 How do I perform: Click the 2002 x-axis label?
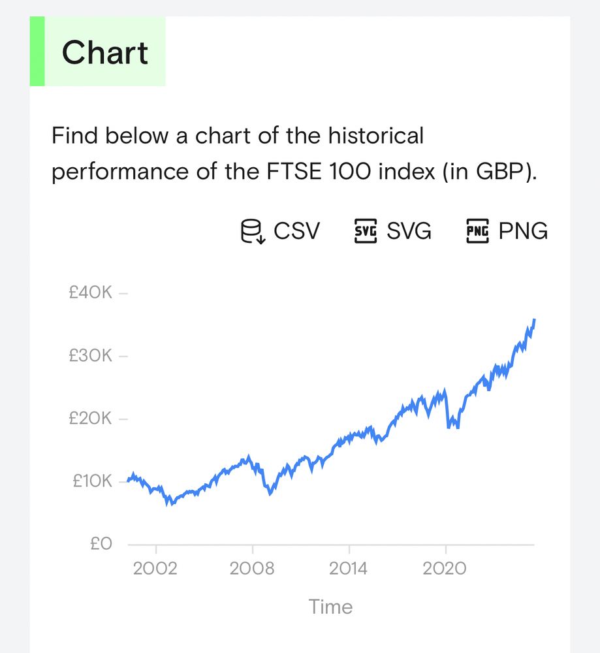tap(155, 568)
